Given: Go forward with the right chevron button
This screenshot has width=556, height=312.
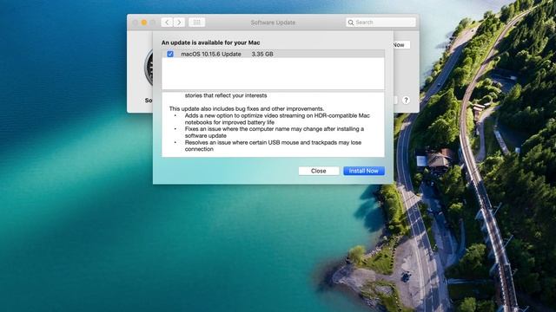Looking at the screenshot, I should 180,23.
